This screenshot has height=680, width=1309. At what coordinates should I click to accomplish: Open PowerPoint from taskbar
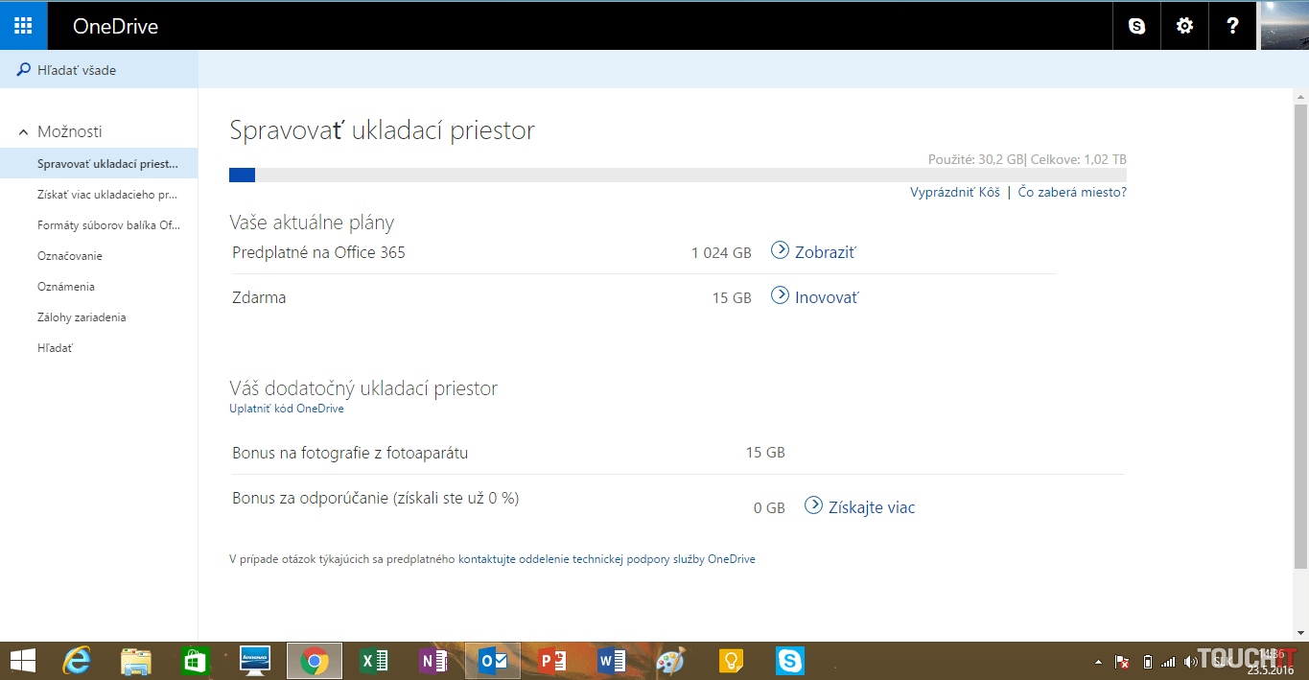(552, 661)
